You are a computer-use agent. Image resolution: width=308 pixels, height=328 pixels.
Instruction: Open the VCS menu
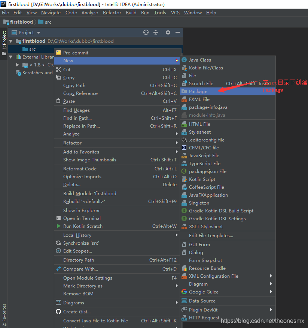(175, 13)
